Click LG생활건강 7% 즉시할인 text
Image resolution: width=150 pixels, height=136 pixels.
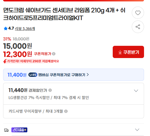coord(29,98)
